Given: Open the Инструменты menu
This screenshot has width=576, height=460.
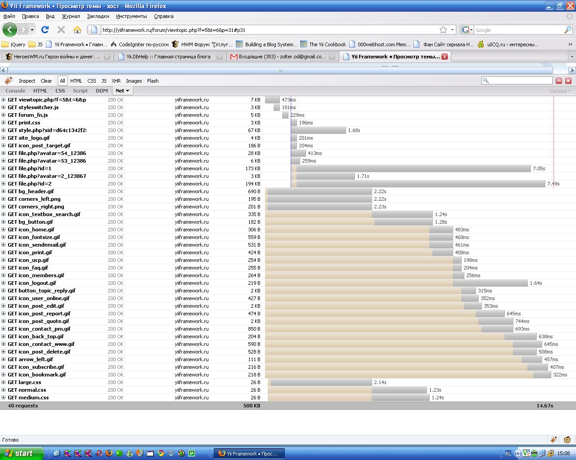Looking at the screenshot, I should pos(131,16).
